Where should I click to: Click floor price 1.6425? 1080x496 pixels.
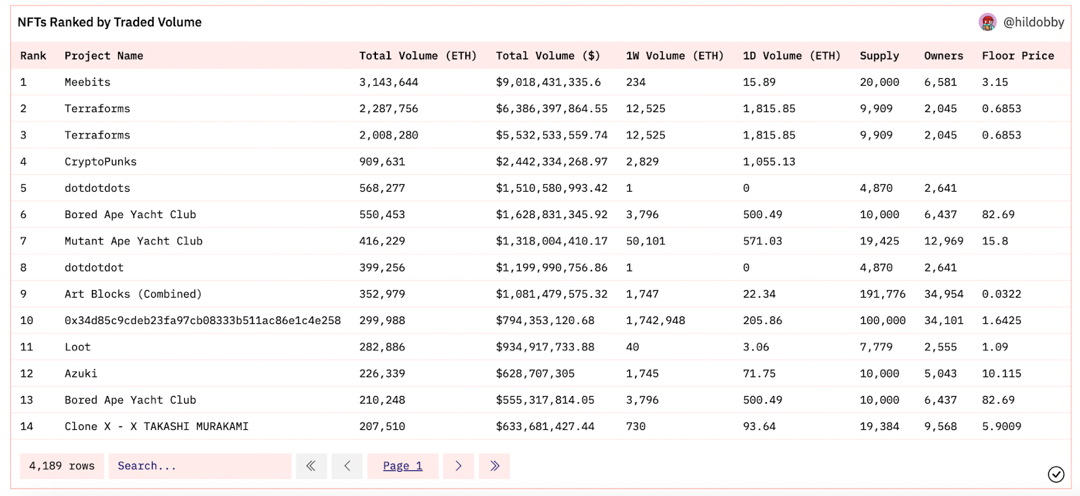pyautogui.click(x=1002, y=321)
